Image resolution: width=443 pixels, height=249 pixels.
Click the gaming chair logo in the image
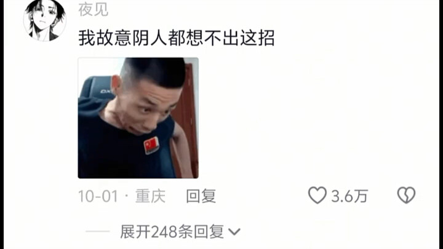106,92
